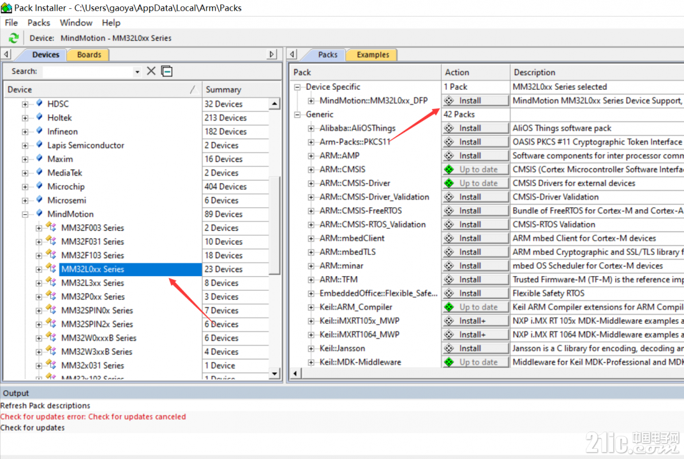Screen dimensions: 684x459
Task: Click the Description column header
Action: [x=597, y=73]
